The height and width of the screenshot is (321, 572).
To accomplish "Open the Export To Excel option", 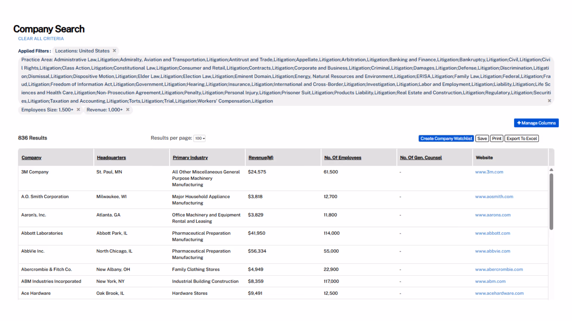I will (521, 138).
